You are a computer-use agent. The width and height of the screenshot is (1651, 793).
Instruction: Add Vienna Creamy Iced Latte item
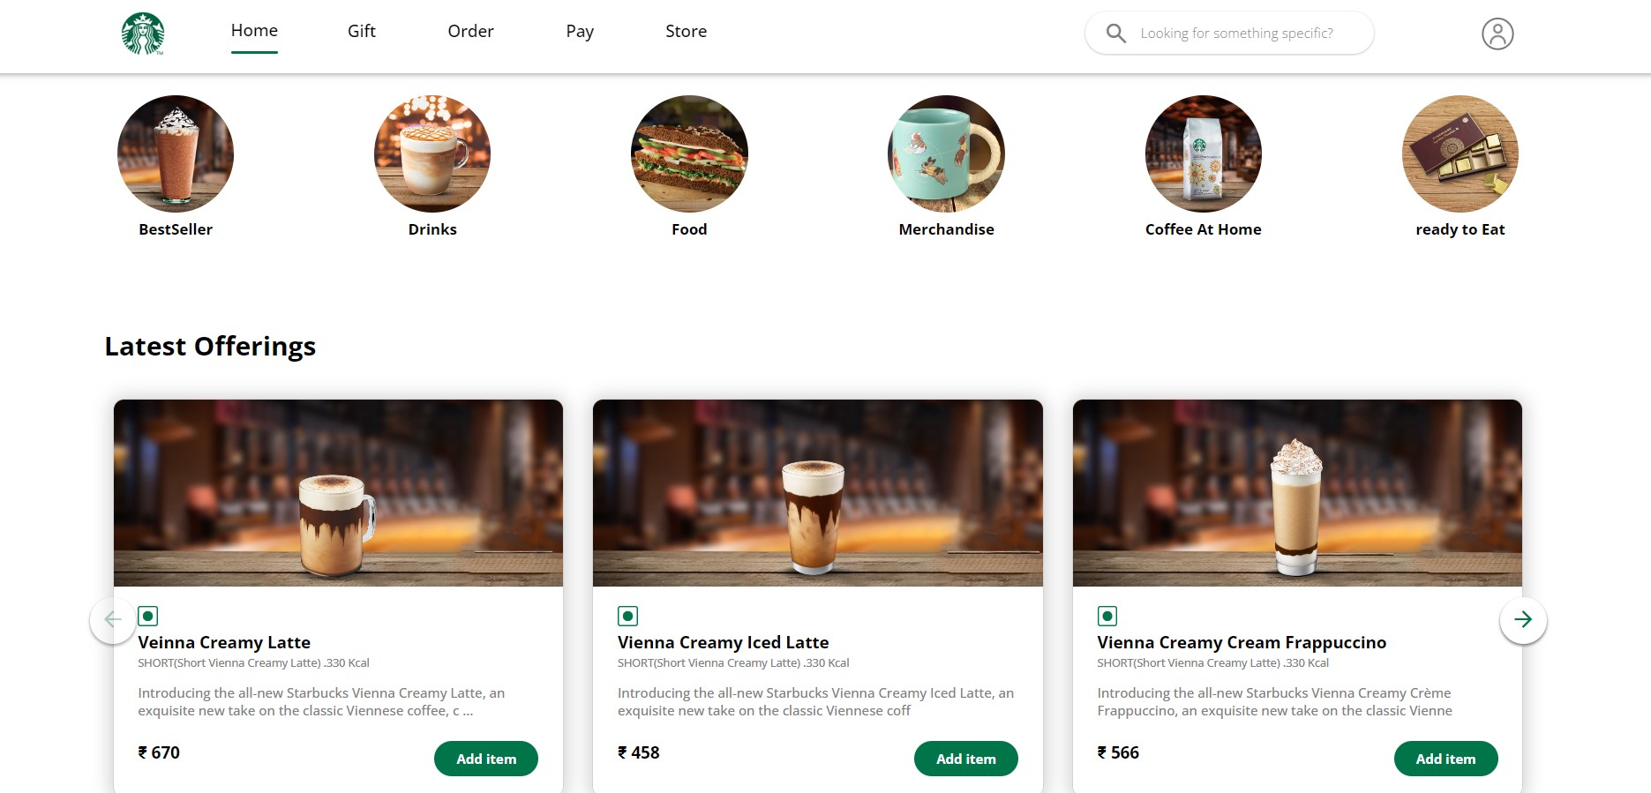[x=965, y=759]
